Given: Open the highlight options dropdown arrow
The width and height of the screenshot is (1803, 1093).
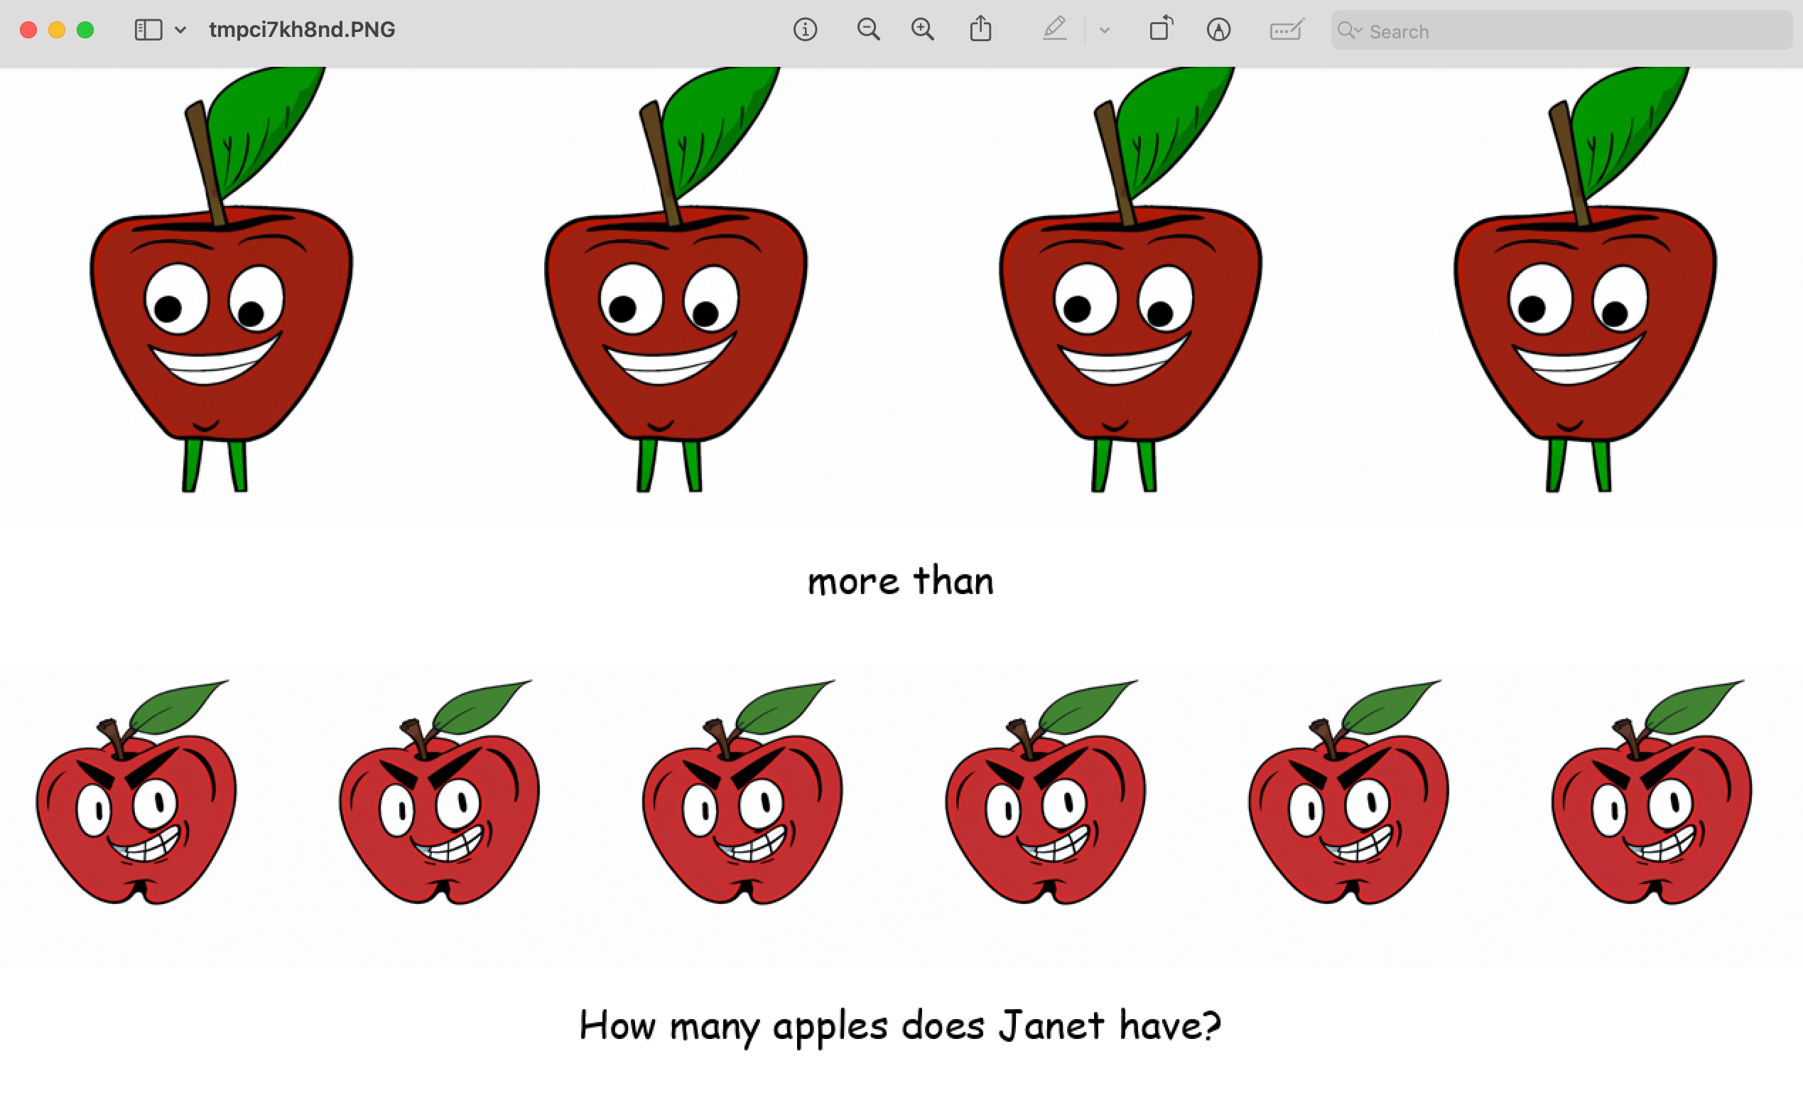Looking at the screenshot, I should (x=1105, y=30).
